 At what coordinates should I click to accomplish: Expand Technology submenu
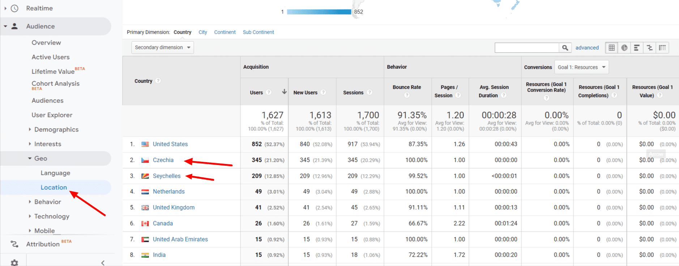(x=30, y=216)
